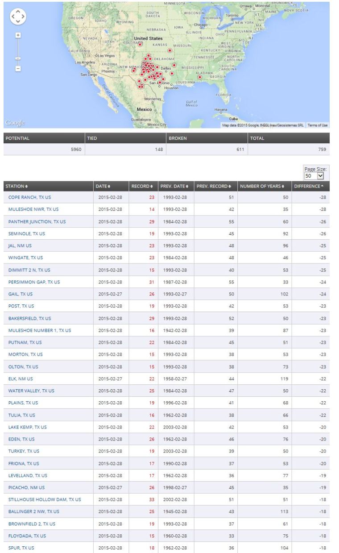Click the map pan control

[18, 17]
